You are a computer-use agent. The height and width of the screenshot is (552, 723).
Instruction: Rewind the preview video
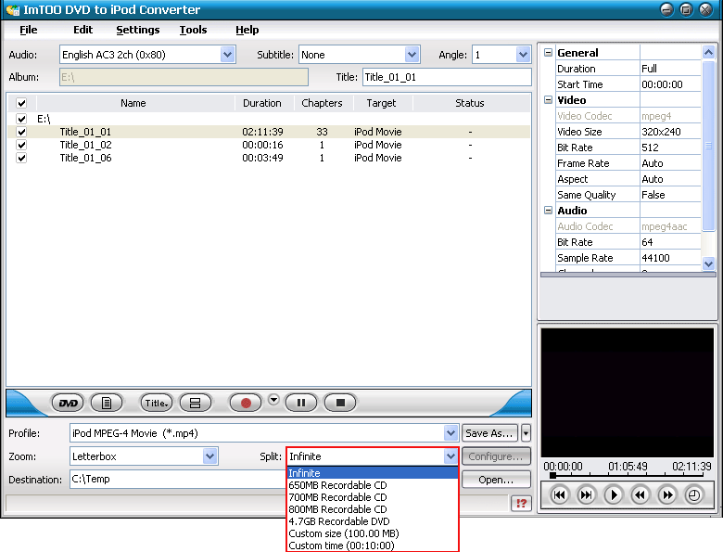(640, 495)
